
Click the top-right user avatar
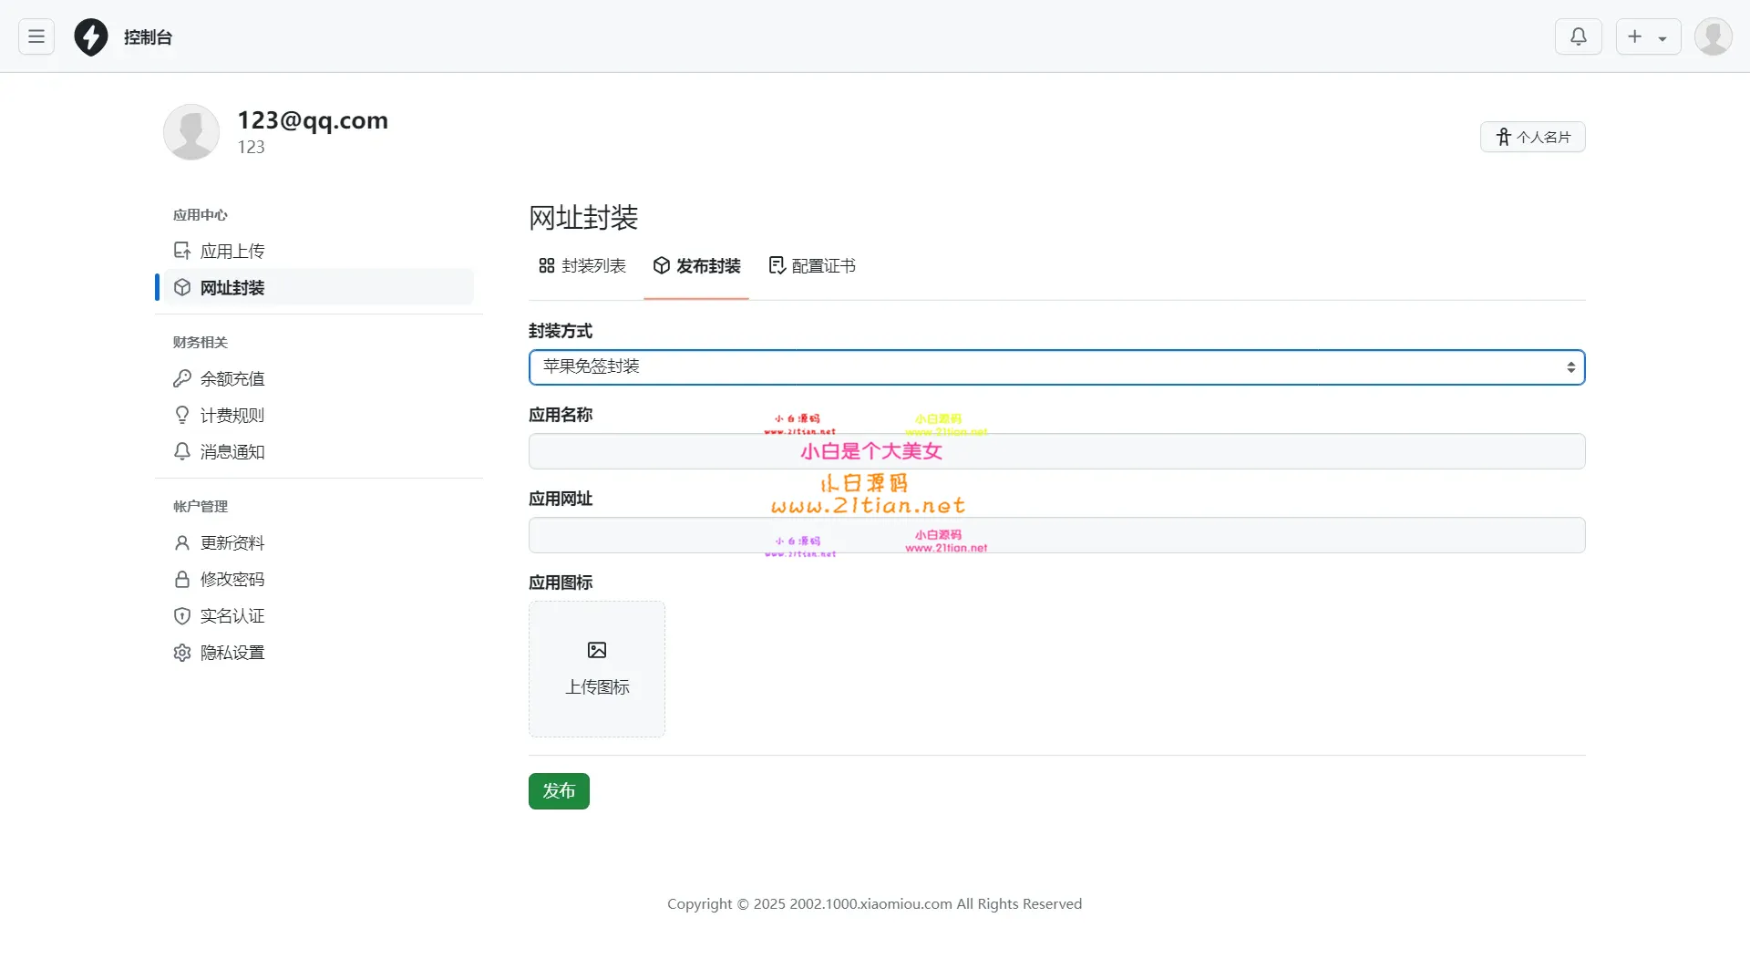[x=1713, y=36]
